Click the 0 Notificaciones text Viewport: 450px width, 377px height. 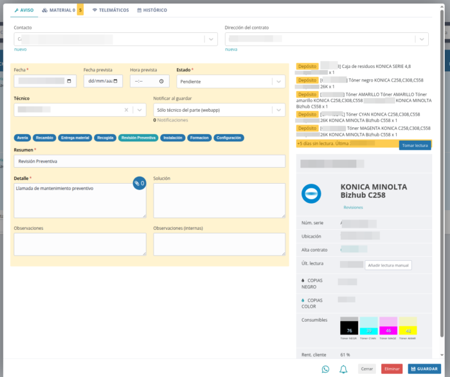coord(170,120)
